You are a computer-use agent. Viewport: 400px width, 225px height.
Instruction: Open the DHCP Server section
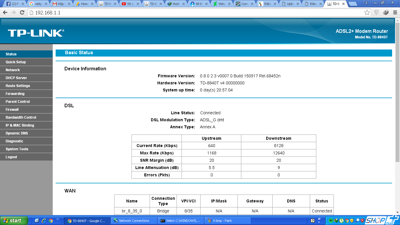click(16, 78)
